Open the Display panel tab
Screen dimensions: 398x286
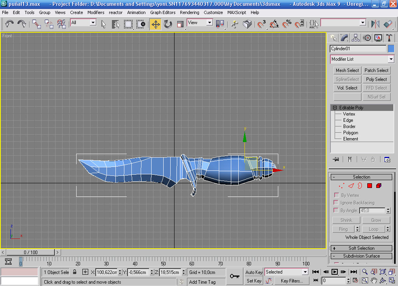click(378, 38)
